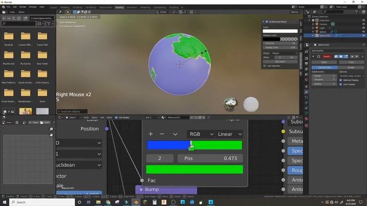Open the Render menu
367x206 pixels.
point(23,7)
